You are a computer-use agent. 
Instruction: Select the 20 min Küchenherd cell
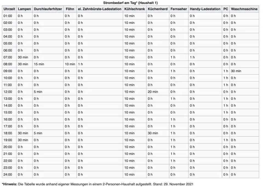click(x=153, y=92)
